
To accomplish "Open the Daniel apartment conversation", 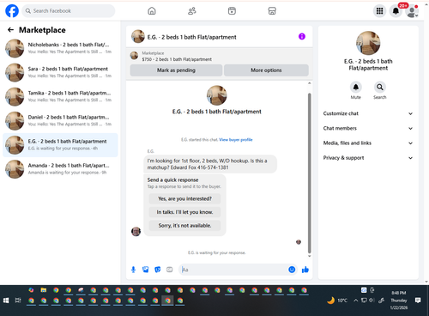I will (60, 121).
